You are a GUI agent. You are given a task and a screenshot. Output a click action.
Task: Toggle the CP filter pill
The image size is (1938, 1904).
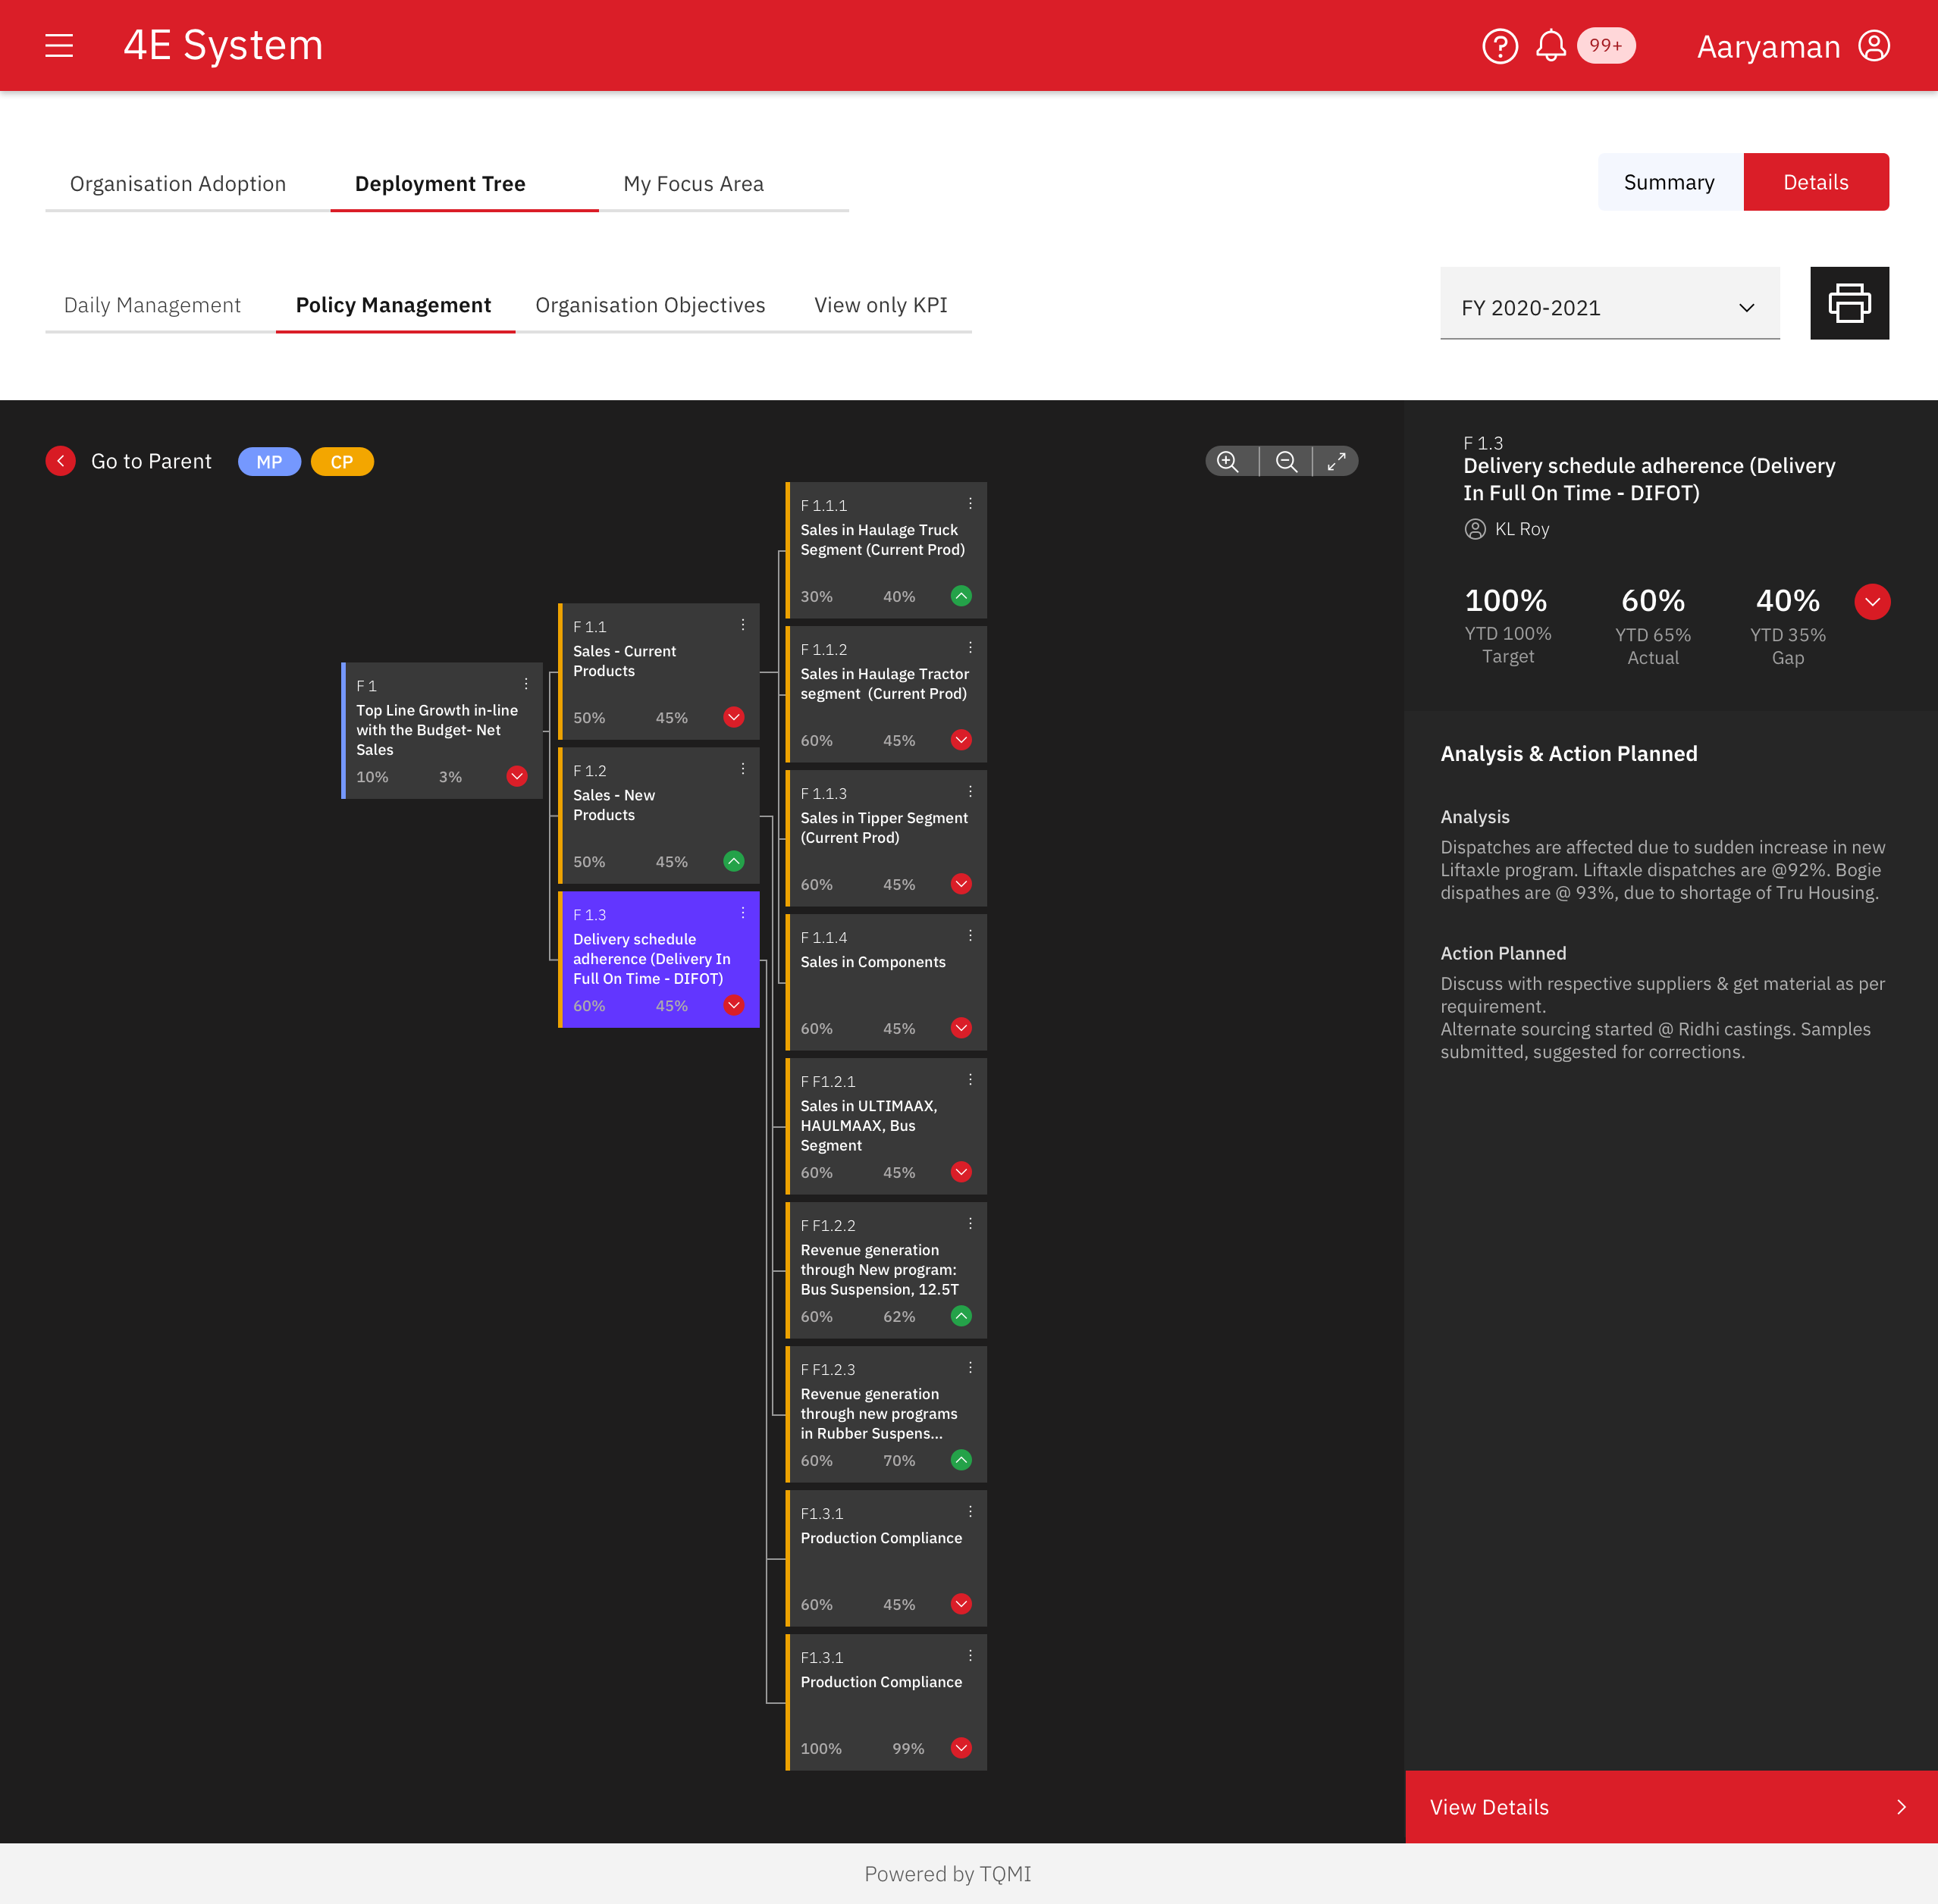(x=342, y=462)
